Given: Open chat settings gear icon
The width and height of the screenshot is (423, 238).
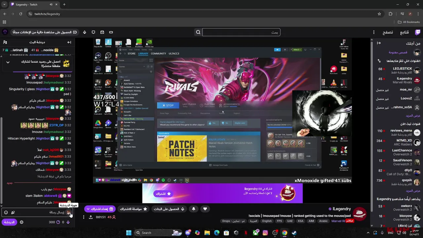Looking at the screenshot, I should tap(21, 222).
